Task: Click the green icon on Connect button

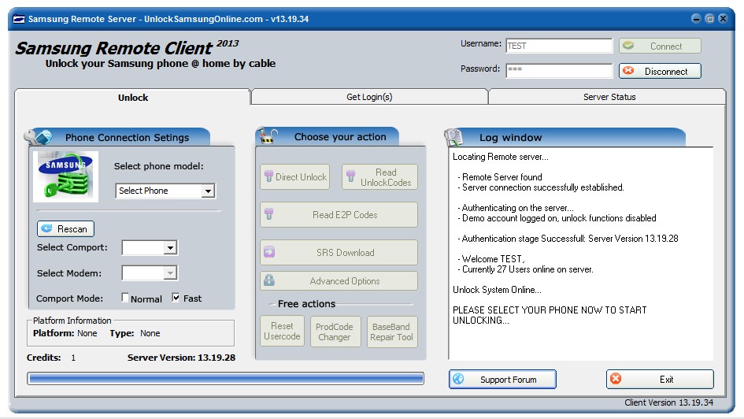Action: click(x=628, y=46)
